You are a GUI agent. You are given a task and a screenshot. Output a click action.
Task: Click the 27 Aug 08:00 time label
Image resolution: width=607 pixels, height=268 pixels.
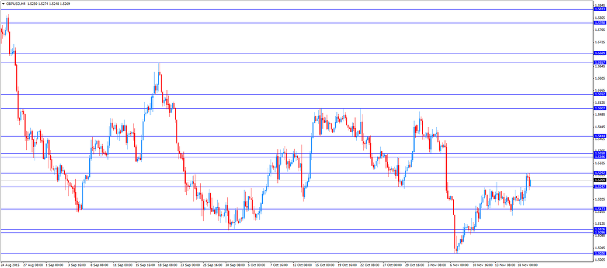33,266
